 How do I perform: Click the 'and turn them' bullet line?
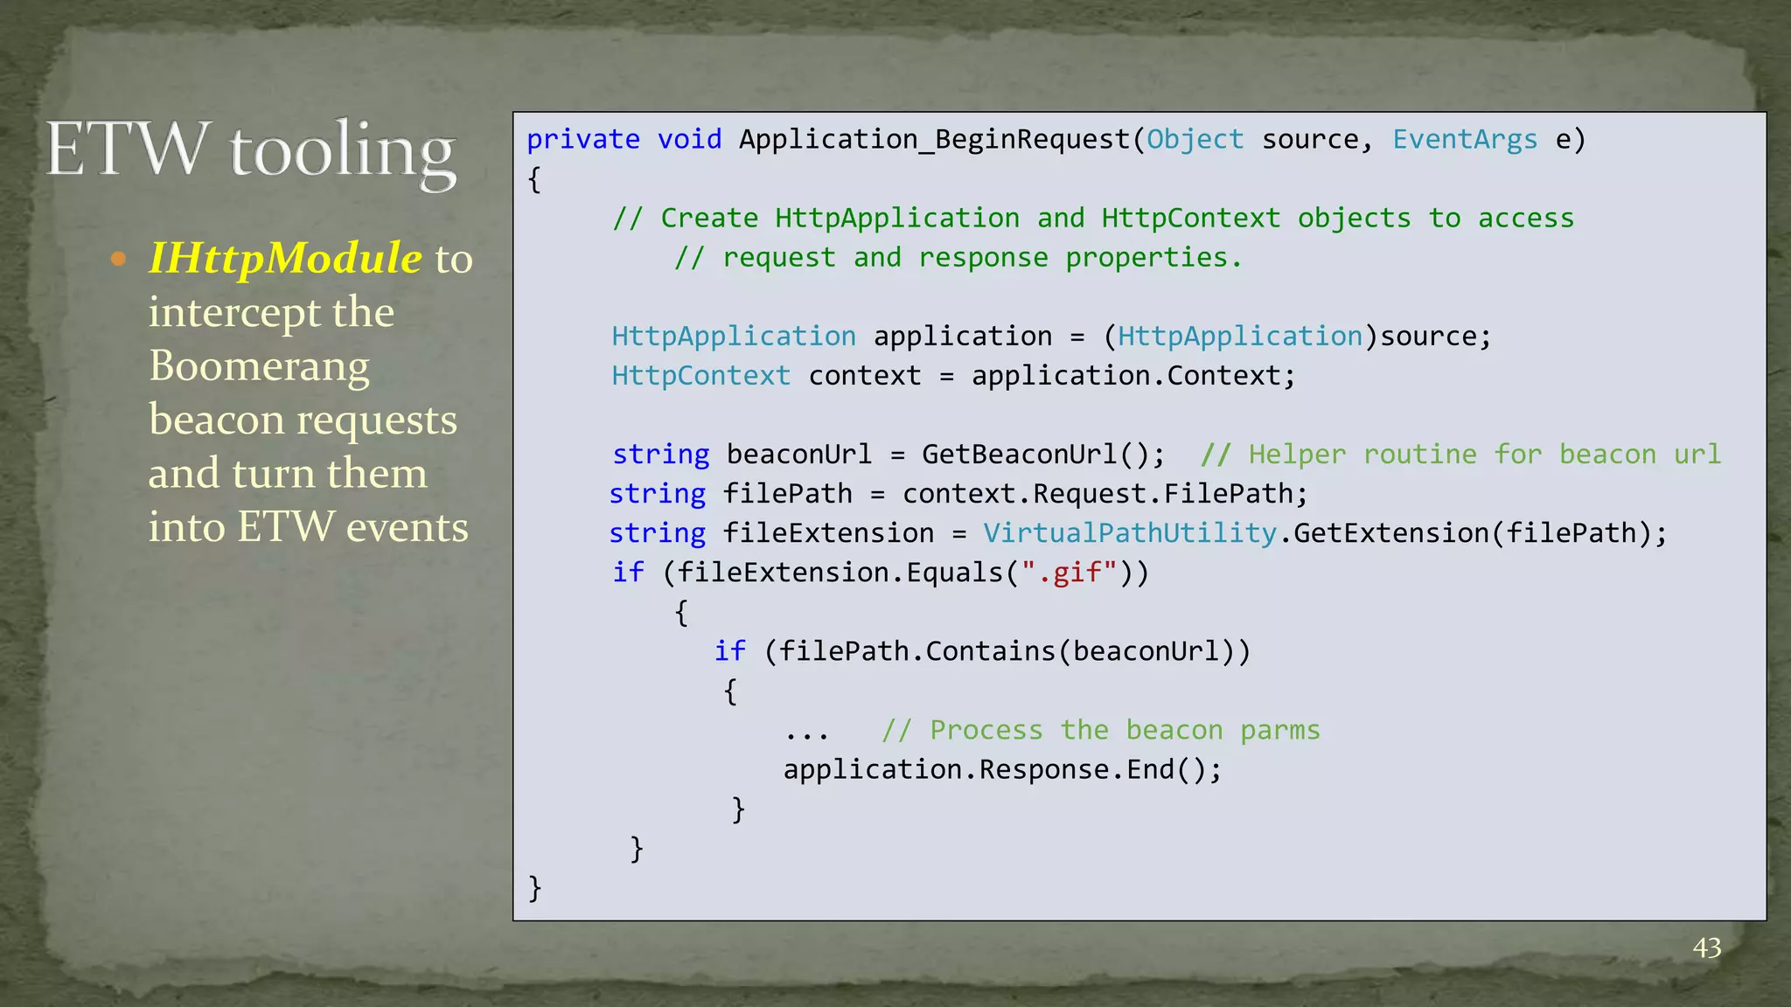(288, 474)
